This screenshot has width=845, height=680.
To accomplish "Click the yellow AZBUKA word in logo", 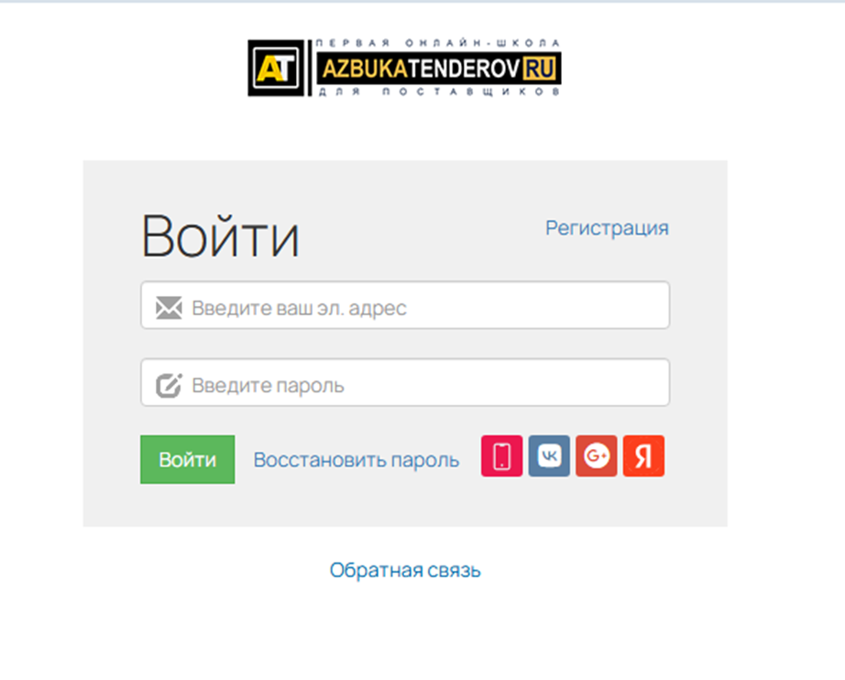I will [364, 69].
